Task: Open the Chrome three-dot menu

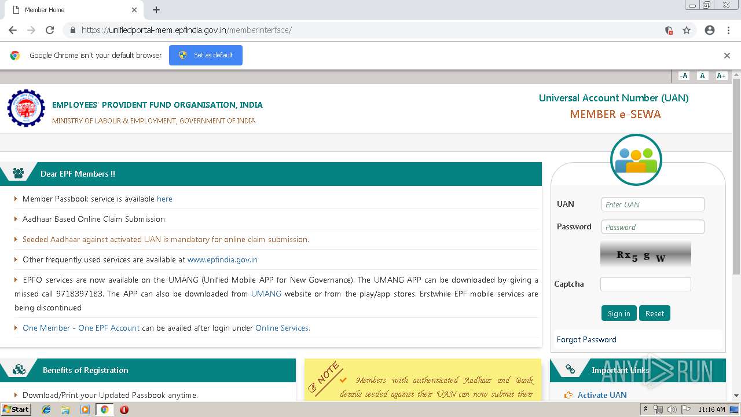Action: (728, 30)
